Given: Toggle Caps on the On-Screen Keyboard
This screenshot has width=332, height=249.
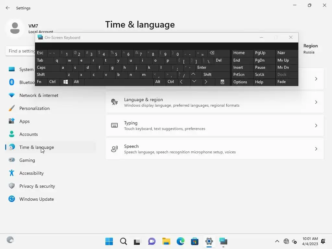Looking at the screenshot, I should tap(48, 67).
